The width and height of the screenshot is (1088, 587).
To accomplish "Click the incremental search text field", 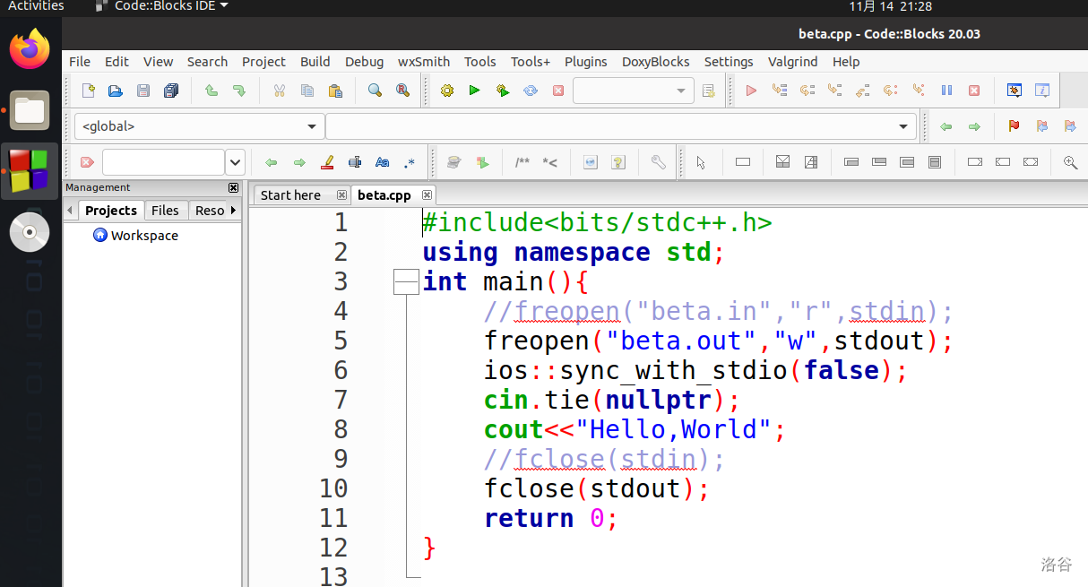I will click(162, 162).
